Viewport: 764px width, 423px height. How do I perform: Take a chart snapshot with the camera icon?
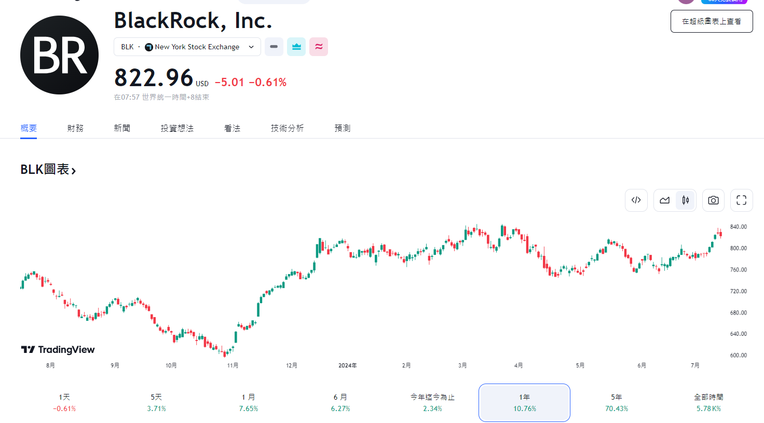[x=713, y=200]
